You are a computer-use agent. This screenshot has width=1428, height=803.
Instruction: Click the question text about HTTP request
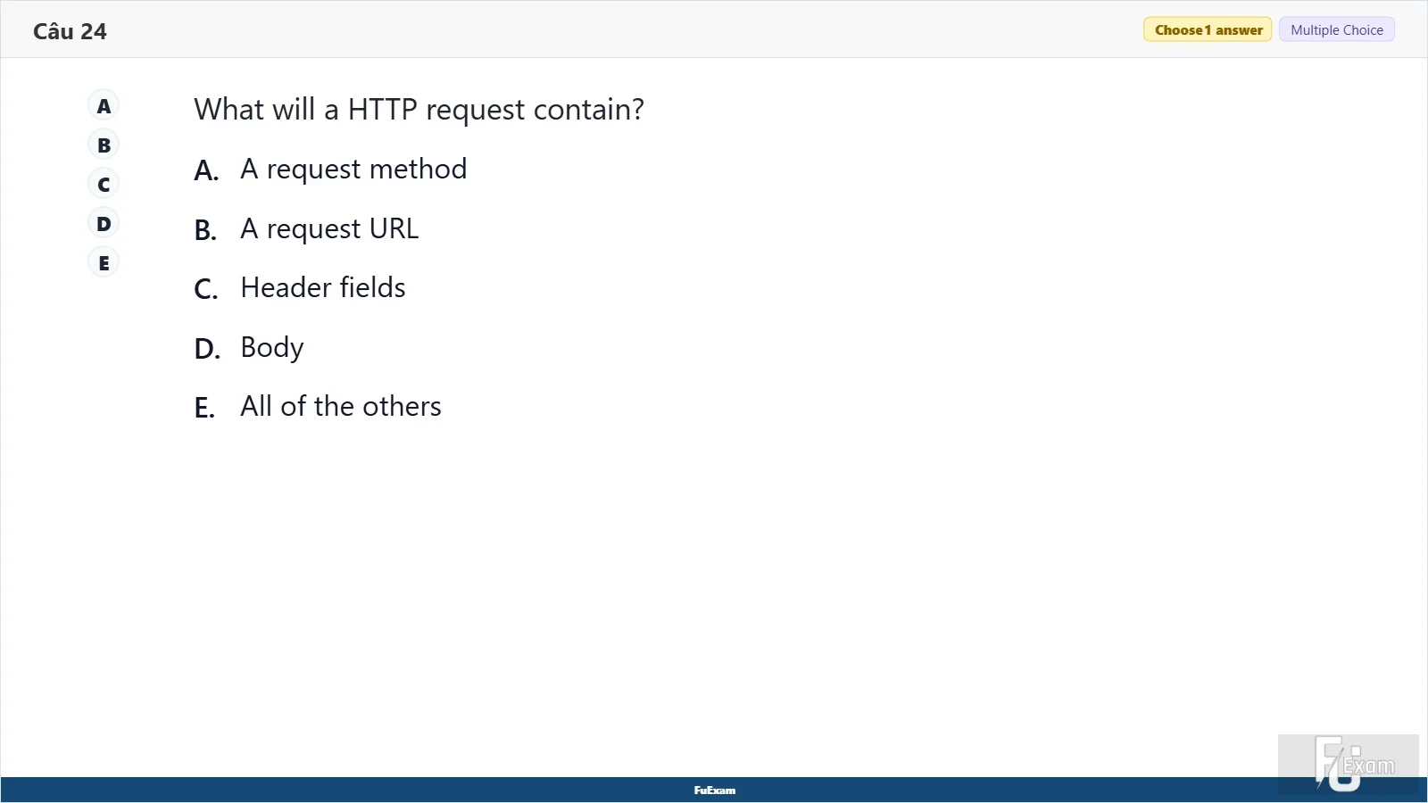(x=419, y=110)
